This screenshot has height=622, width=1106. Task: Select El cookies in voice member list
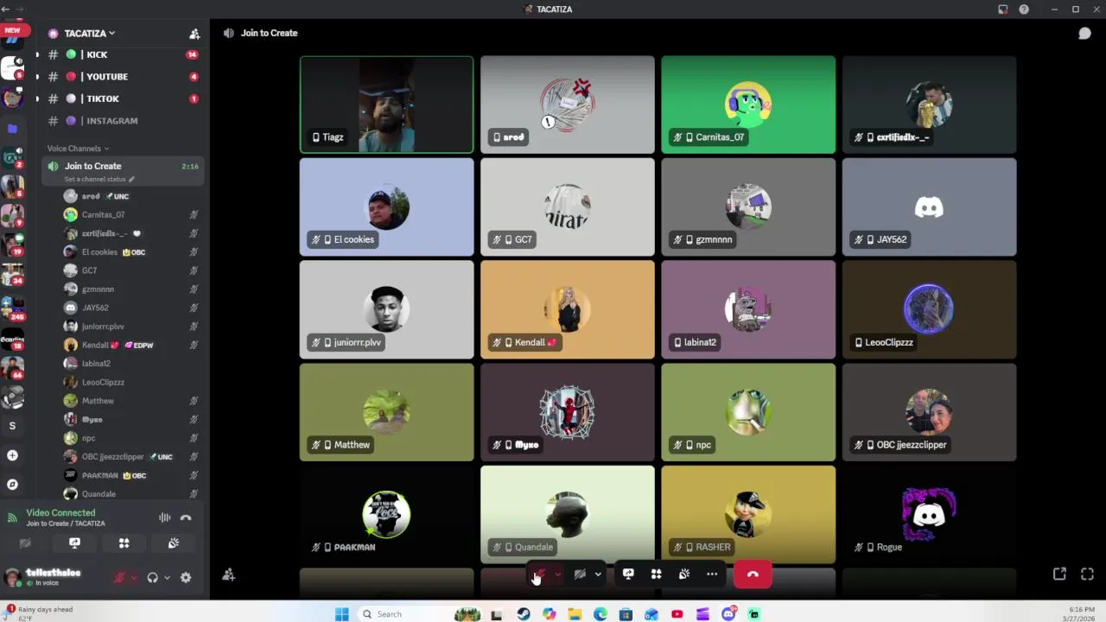tap(130, 252)
